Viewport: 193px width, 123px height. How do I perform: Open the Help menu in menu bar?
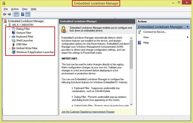pyautogui.click(x=33, y=9)
